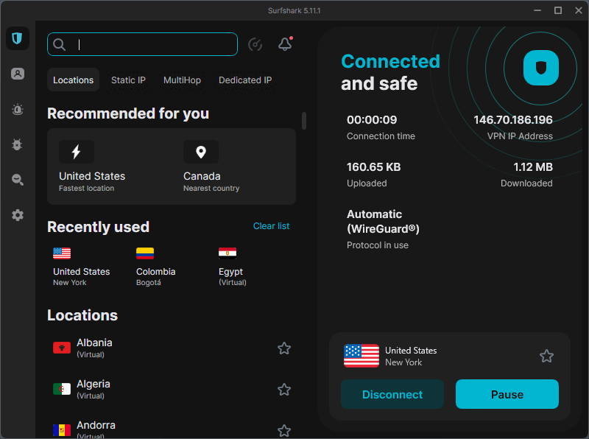The image size is (589, 439).
Task: Open the Search magnifier icon in sidebar
Action: 17,180
